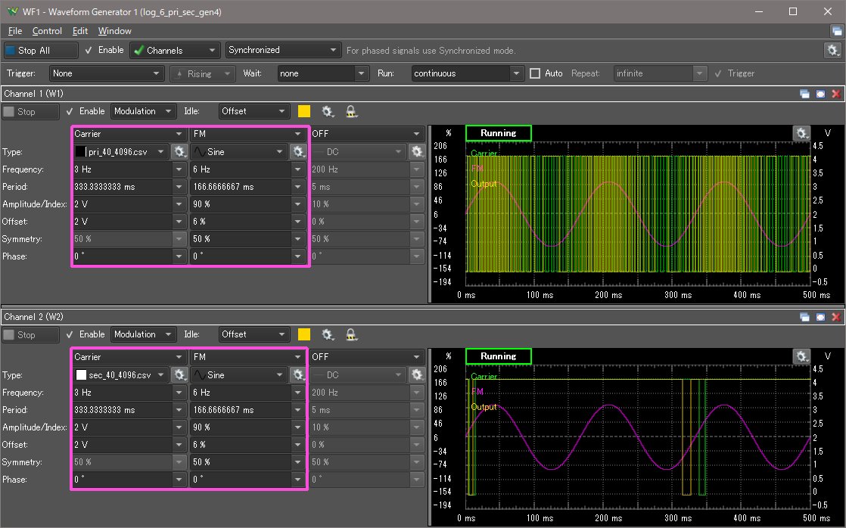Open Channel 1 plot settings gear
Image resolution: width=846 pixels, height=528 pixels.
pos(801,133)
